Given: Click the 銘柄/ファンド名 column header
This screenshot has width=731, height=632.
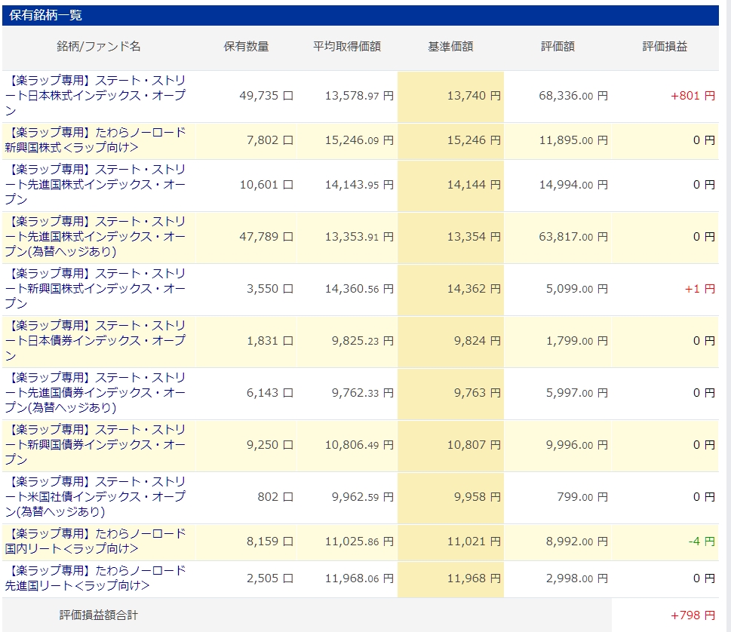Looking at the screenshot, I should pyautogui.click(x=99, y=47).
